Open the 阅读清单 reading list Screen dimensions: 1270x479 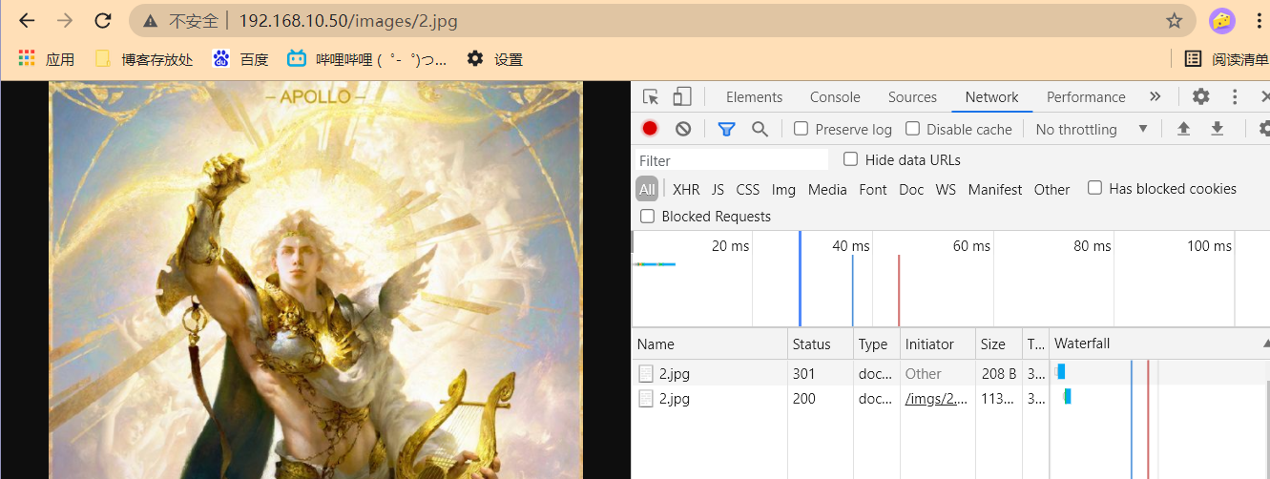click(1226, 59)
